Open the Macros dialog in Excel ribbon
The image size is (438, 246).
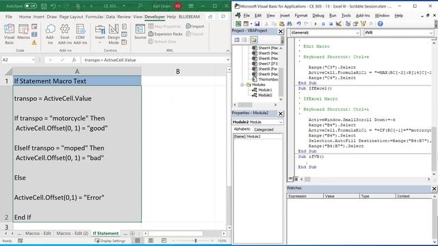23,31
